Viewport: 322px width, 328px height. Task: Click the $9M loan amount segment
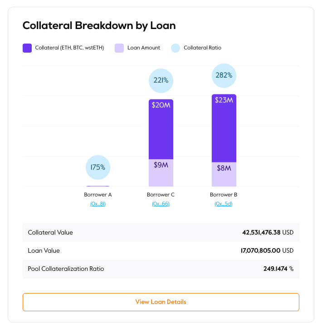coord(161,173)
